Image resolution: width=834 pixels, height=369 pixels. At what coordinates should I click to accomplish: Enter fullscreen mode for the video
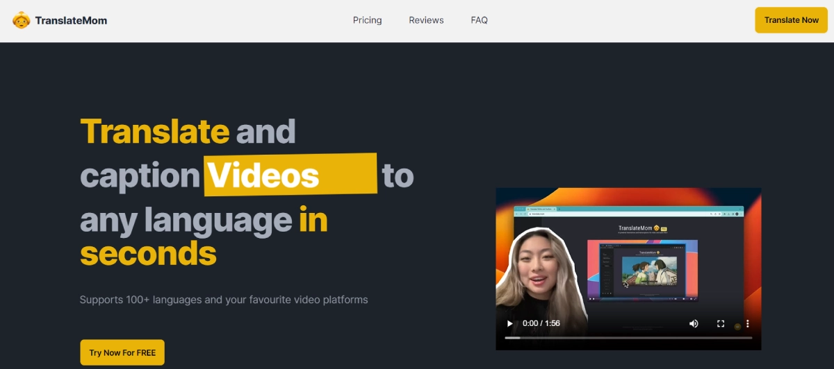721,324
